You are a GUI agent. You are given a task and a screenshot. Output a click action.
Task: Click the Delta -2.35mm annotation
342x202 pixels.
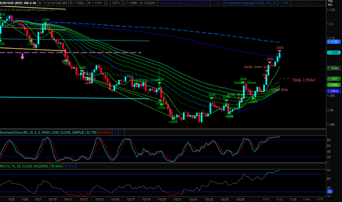[x=304, y=80]
